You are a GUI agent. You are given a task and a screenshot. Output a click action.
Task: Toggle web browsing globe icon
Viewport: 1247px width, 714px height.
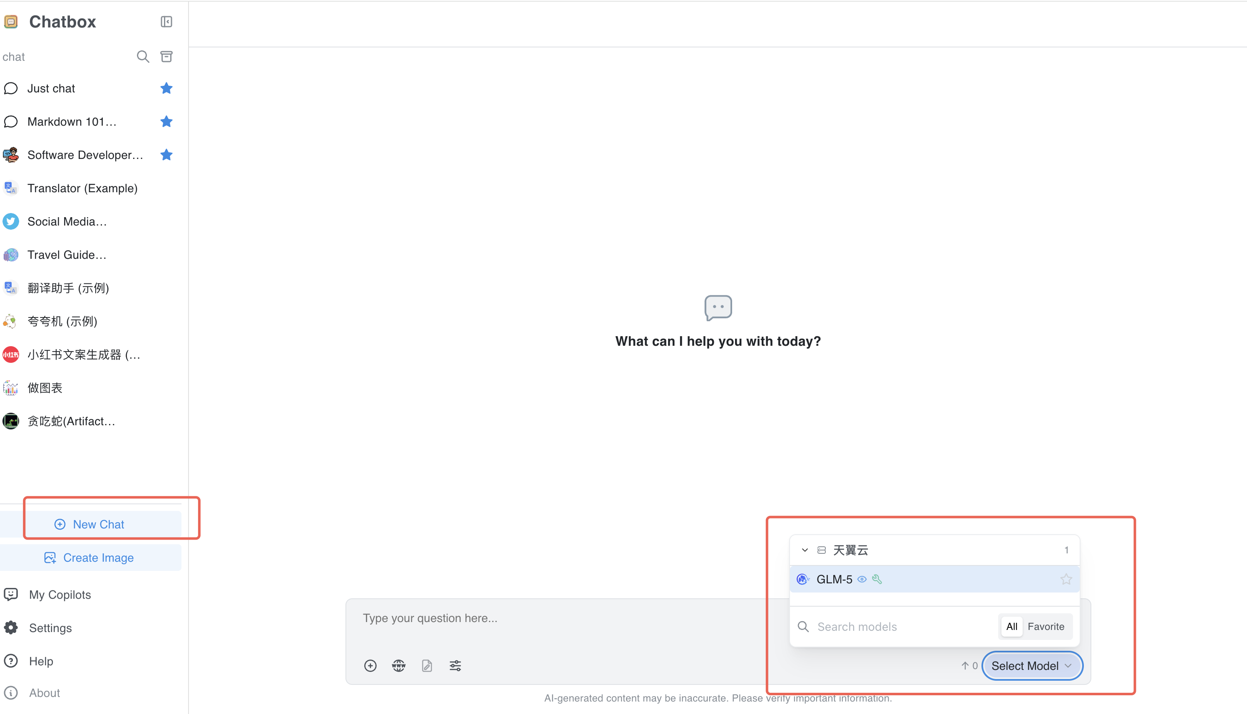tap(398, 665)
